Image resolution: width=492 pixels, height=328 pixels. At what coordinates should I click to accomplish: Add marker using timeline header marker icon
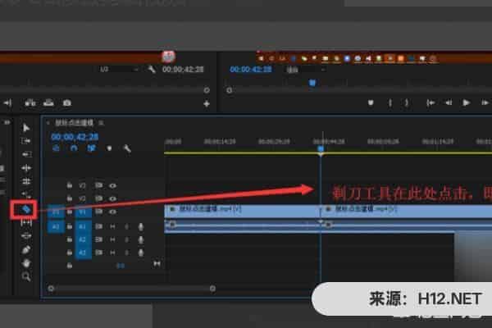click(109, 148)
